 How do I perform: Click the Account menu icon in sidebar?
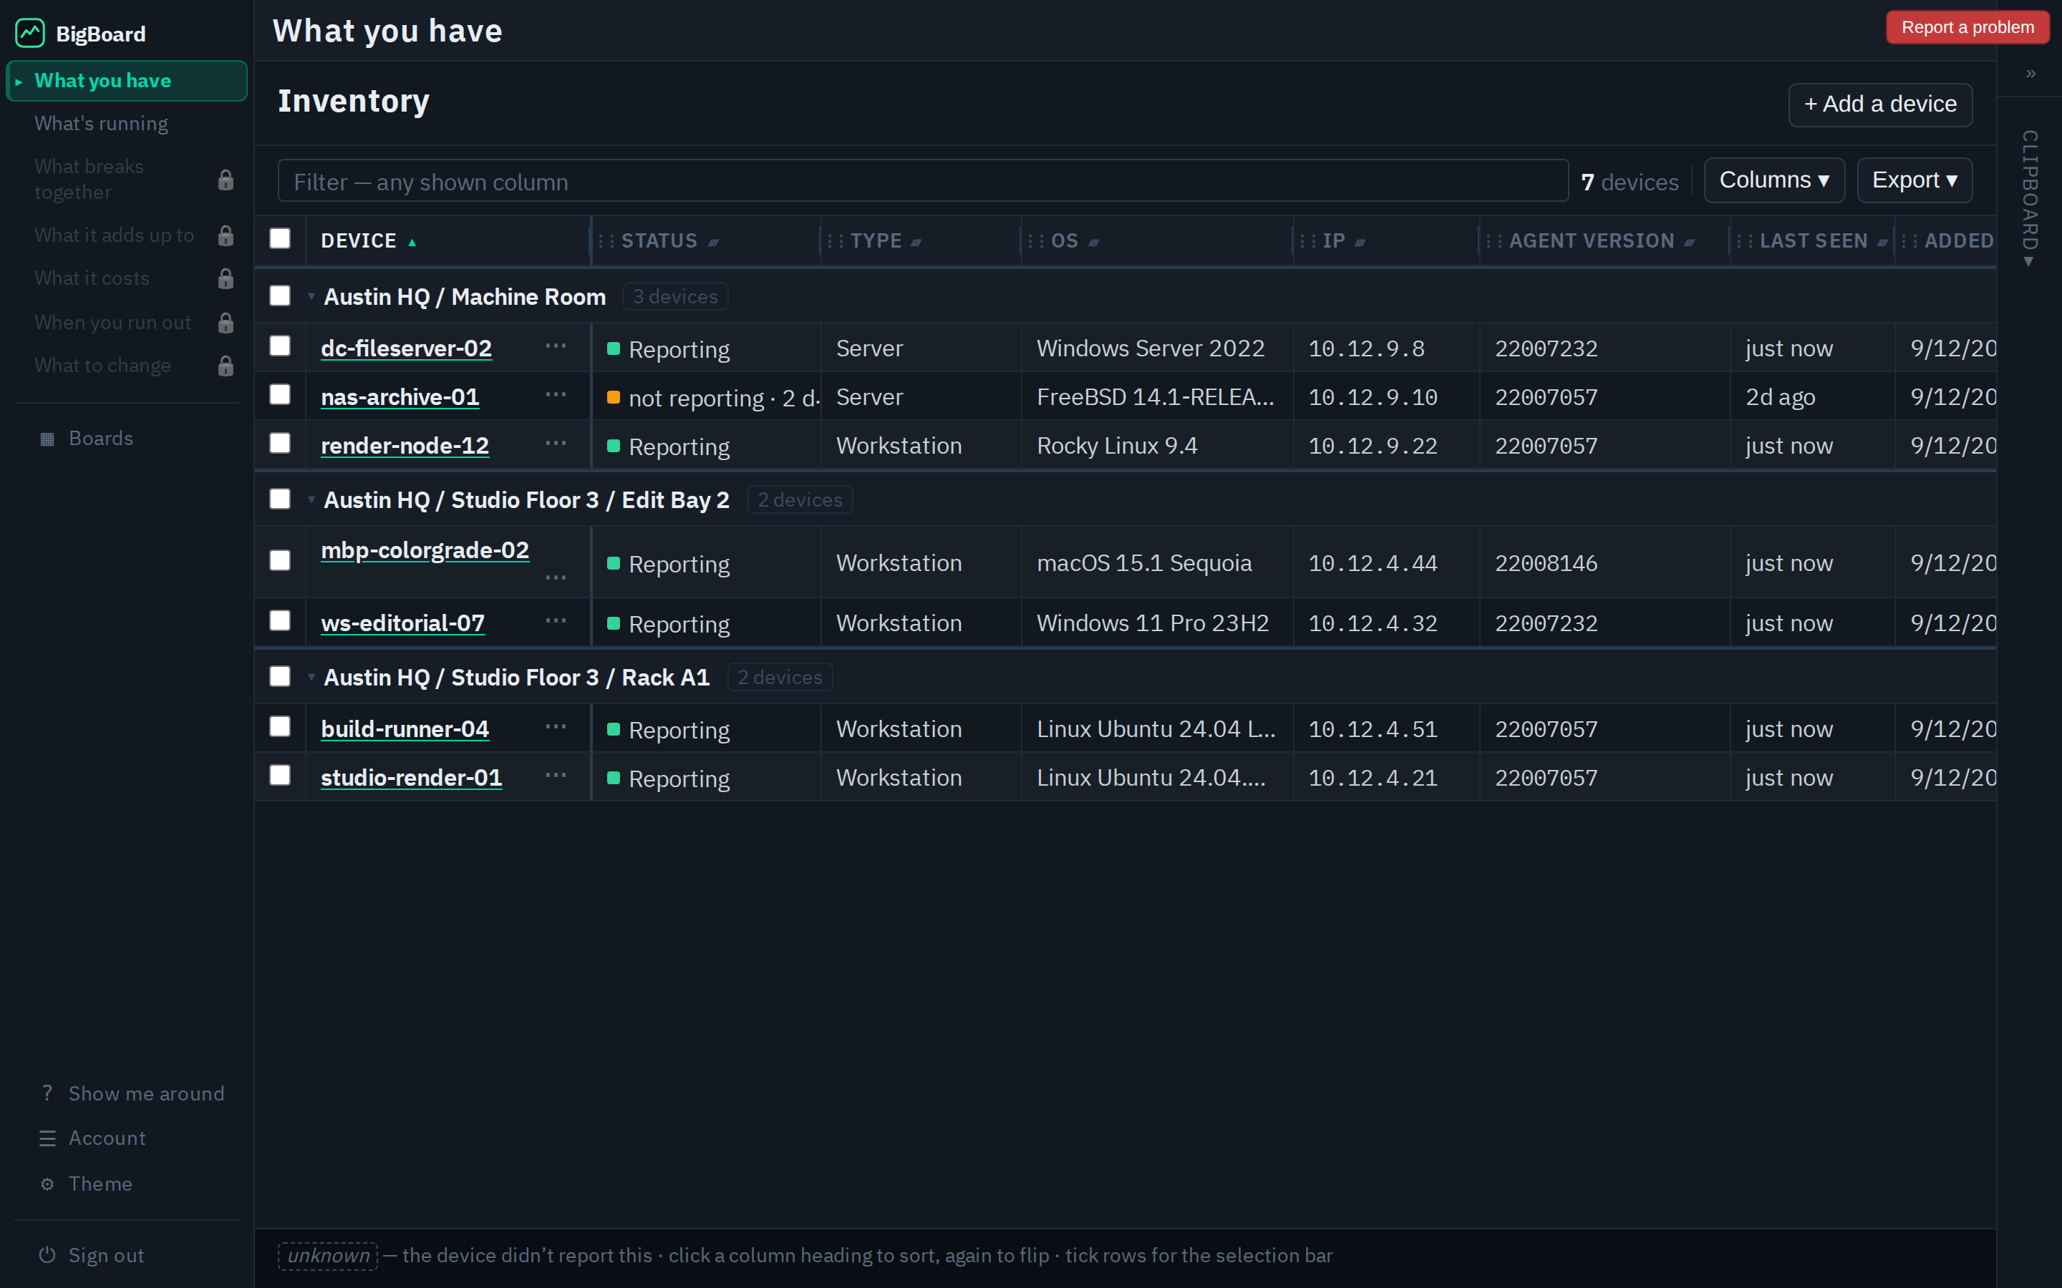coord(48,1138)
